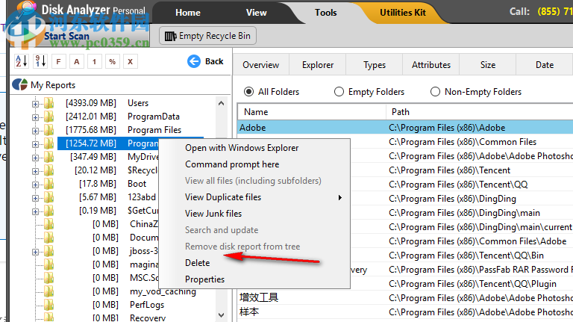Sort by the Path column header
Image resolution: width=573 pixels, height=322 pixels.
point(480,112)
